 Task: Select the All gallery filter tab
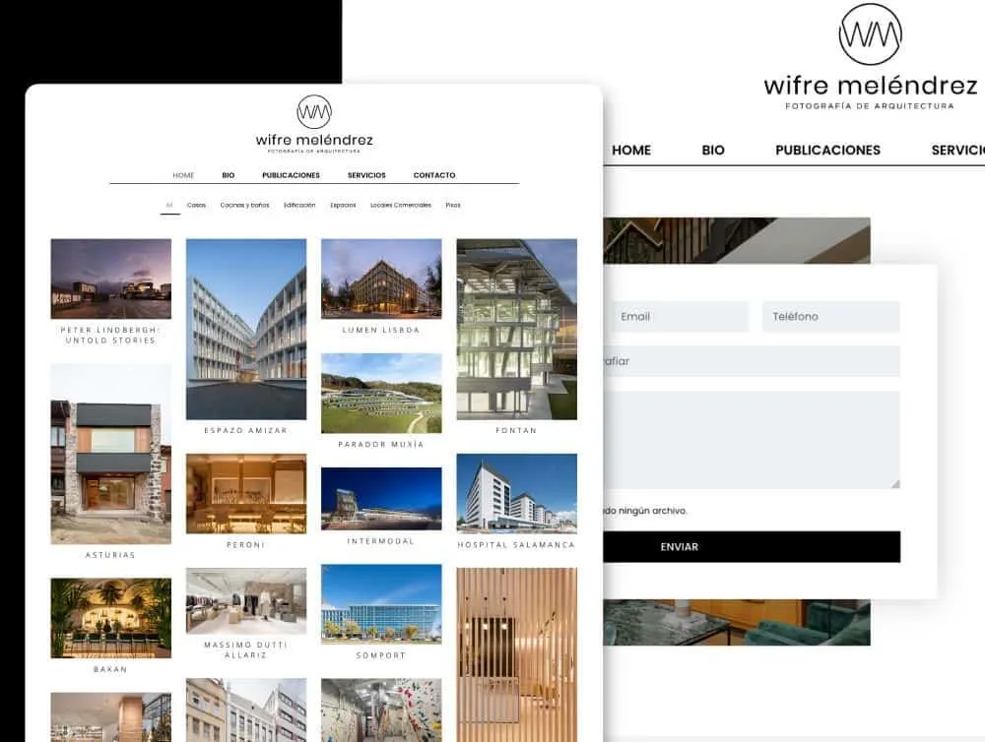tap(169, 206)
